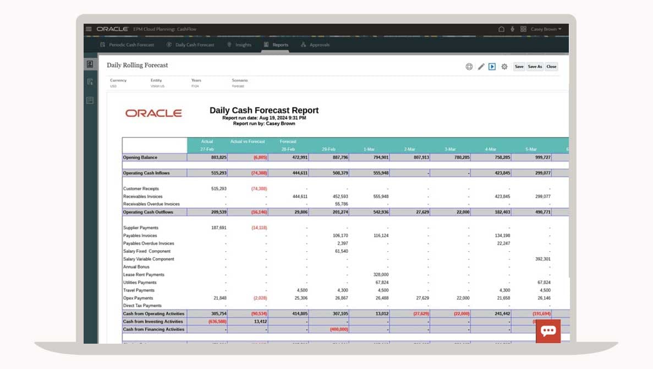Open the accessibility settings icon
This screenshot has width=653, height=369.
513,29
